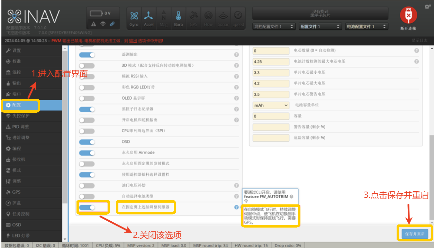Image resolution: width=434 pixels, height=249 pixels.
Task: Select the 配置 tab in sidebar
Action: (x=31, y=105)
